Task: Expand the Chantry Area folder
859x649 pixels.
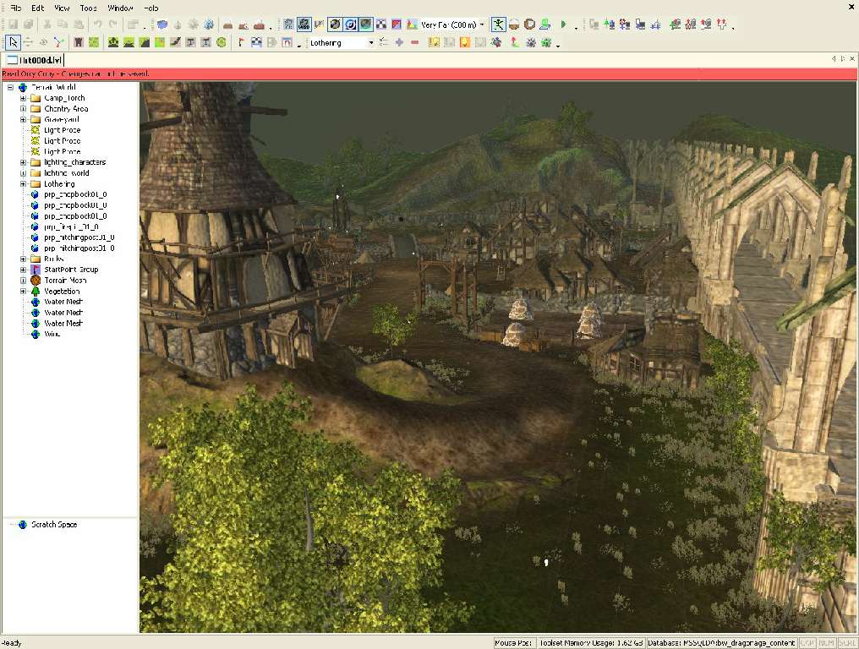Action: pos(23,108)
